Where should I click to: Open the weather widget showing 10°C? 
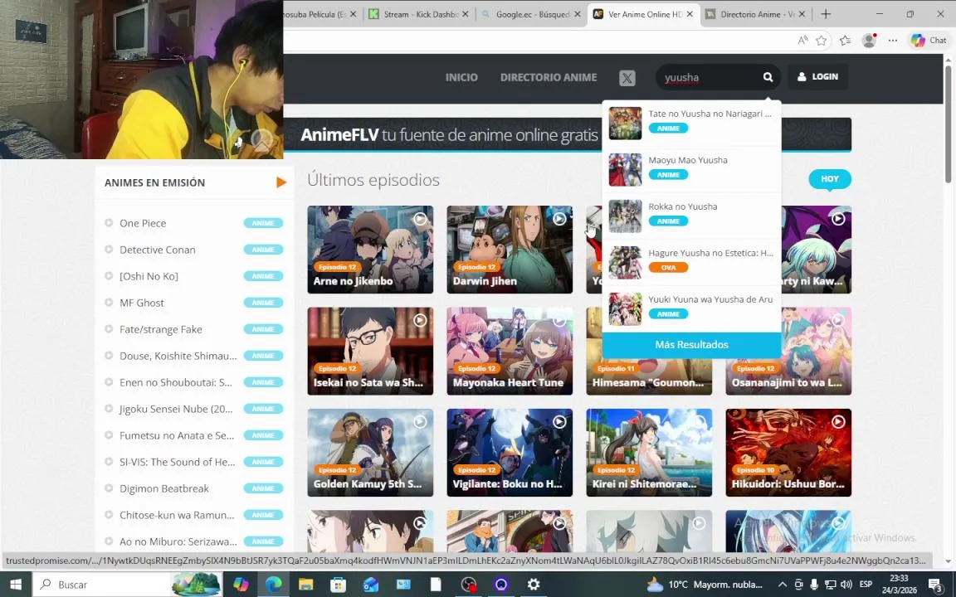[x=705, y=585]
